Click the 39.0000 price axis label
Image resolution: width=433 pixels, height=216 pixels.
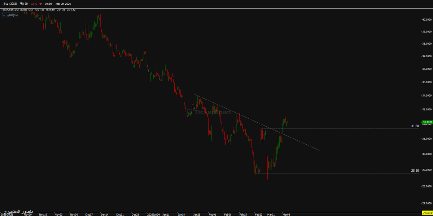point(427,32)
